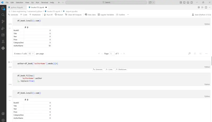
Task: Show notebook Outline
Action: click(x=120, y=15)
